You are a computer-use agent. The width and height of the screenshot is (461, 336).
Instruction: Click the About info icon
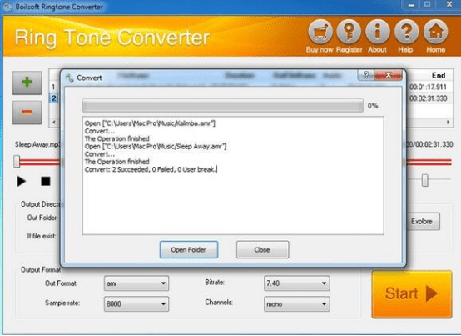378,32
